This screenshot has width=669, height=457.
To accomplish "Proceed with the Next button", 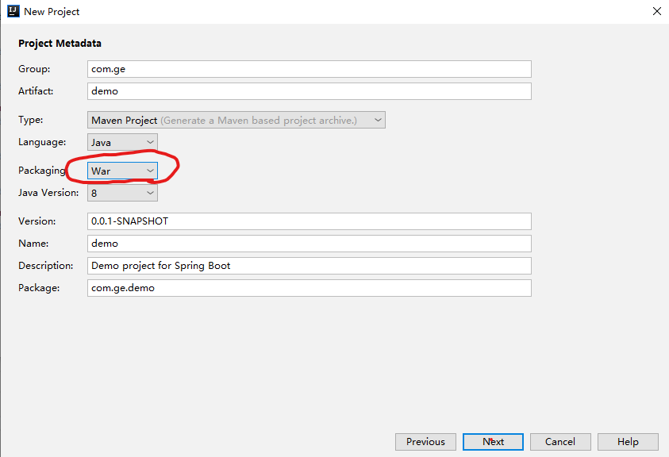I will coord(493,442).
